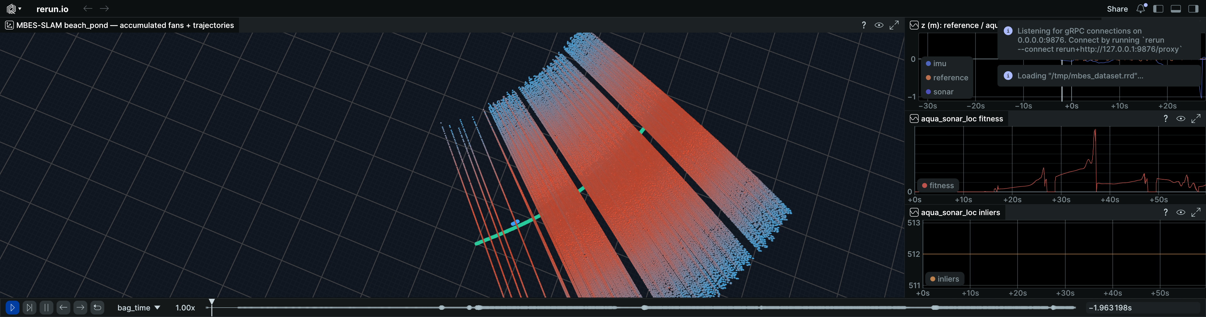Start playback with the play button
Viewport: 1206px width, 317px height.
tap(13, 308)
